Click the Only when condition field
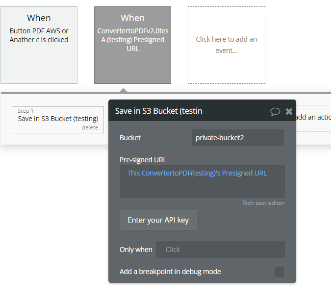331x301 pixels. coord(220,250)
